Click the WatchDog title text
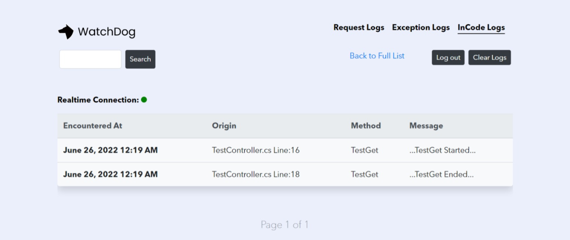The height and width of the screenshot is (240, 570). tap(107, 32)
